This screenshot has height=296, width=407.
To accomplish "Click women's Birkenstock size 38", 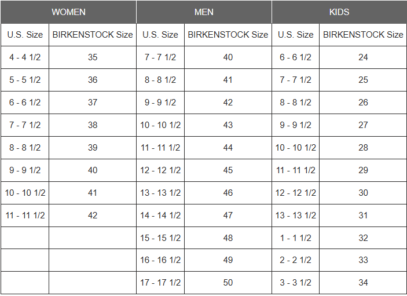I will pyautogui.click(x=93, y=125).
